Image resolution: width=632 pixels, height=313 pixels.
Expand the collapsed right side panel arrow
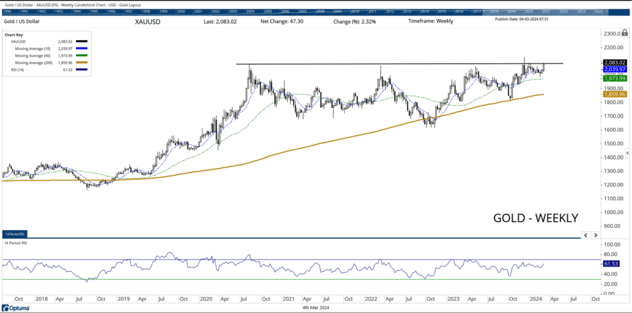pyautogui.click(x=627, y=153)
